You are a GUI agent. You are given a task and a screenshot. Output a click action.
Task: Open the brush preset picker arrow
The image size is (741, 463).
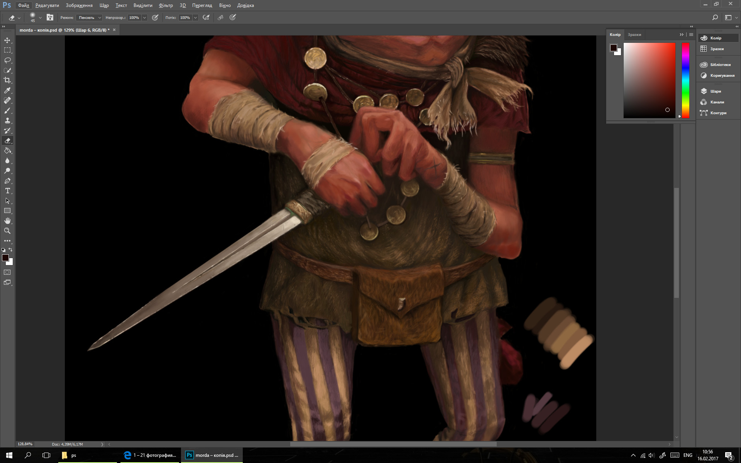click(x=40, y=17)
